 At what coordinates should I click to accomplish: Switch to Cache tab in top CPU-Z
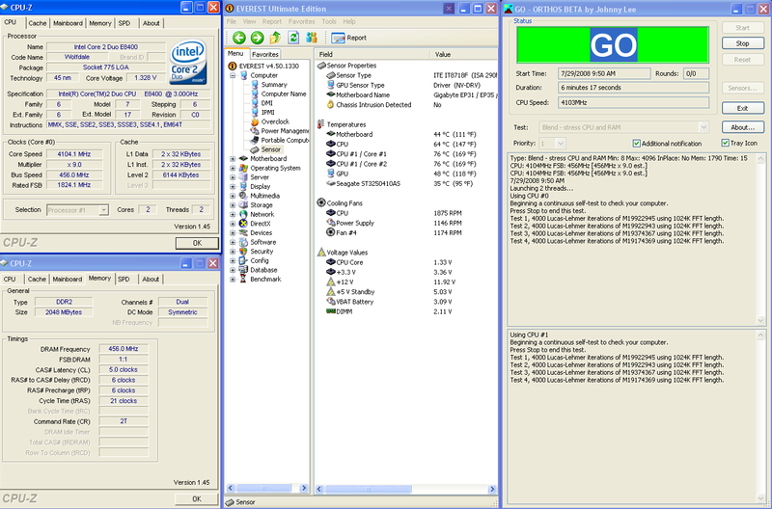[37, 23]
